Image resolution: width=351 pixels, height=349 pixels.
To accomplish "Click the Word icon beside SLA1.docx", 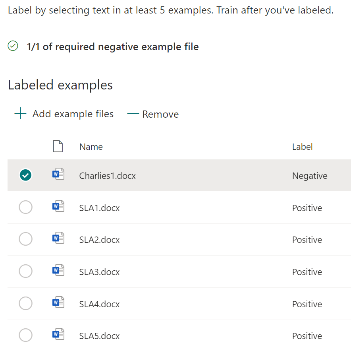I will pyautogui.click(x=58, y=207).
